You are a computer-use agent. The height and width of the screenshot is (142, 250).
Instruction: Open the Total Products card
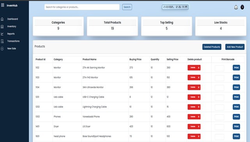coord(112,26)
